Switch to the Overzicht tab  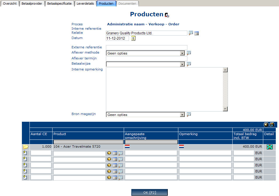[10, 3]
